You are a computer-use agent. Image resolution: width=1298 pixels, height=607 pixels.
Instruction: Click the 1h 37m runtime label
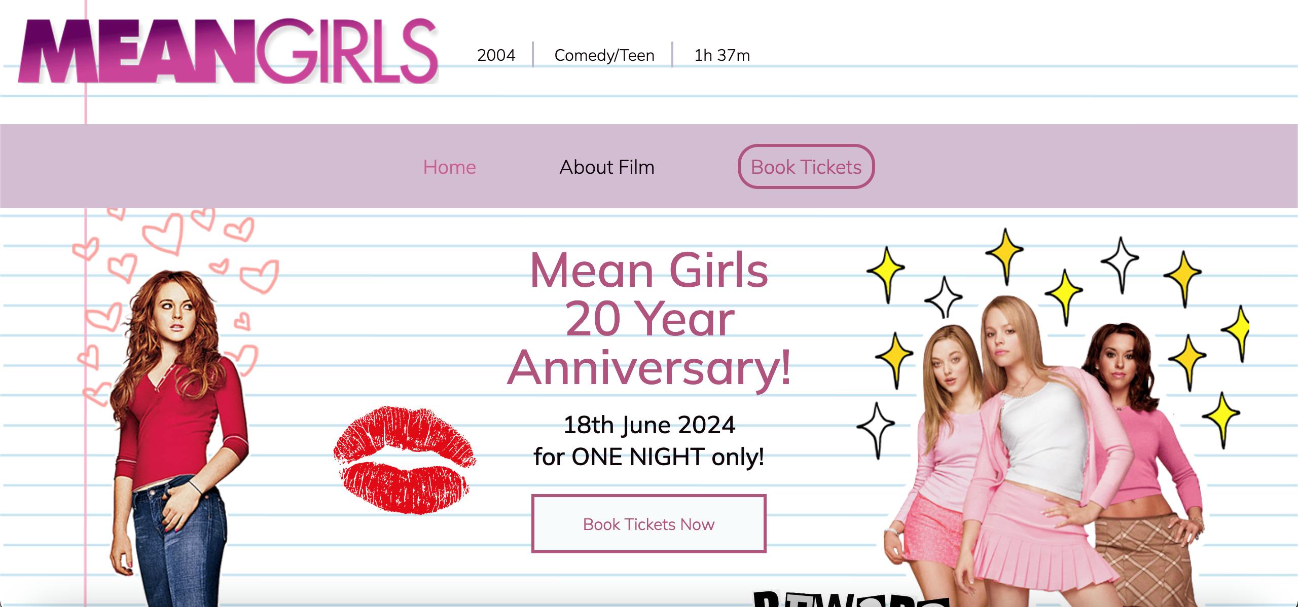(722, 55)
